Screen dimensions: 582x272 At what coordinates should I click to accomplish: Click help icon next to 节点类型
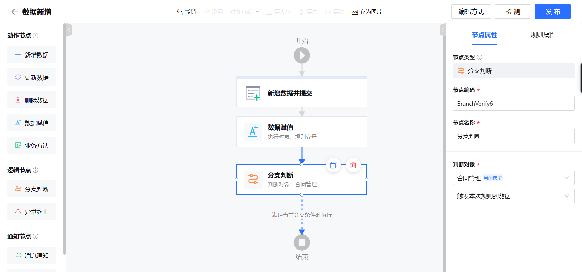(x=480, y=57)
